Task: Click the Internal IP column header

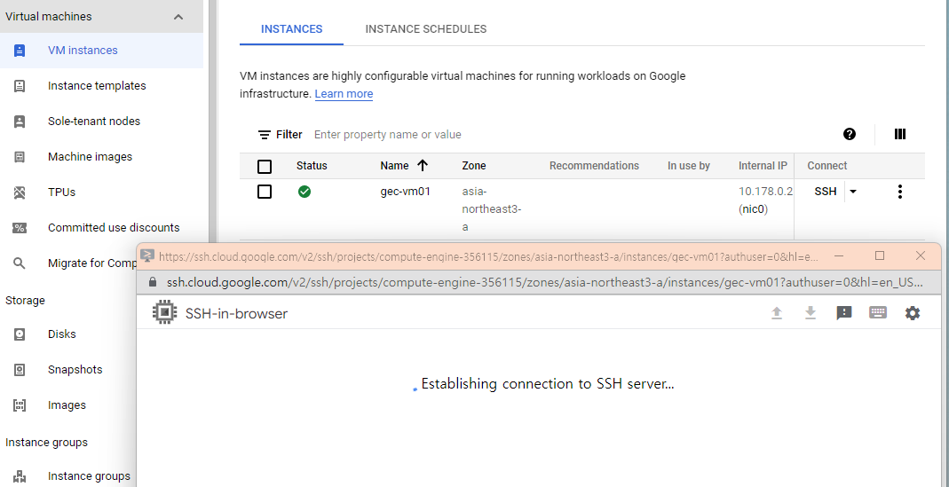Action: point(763,166)
